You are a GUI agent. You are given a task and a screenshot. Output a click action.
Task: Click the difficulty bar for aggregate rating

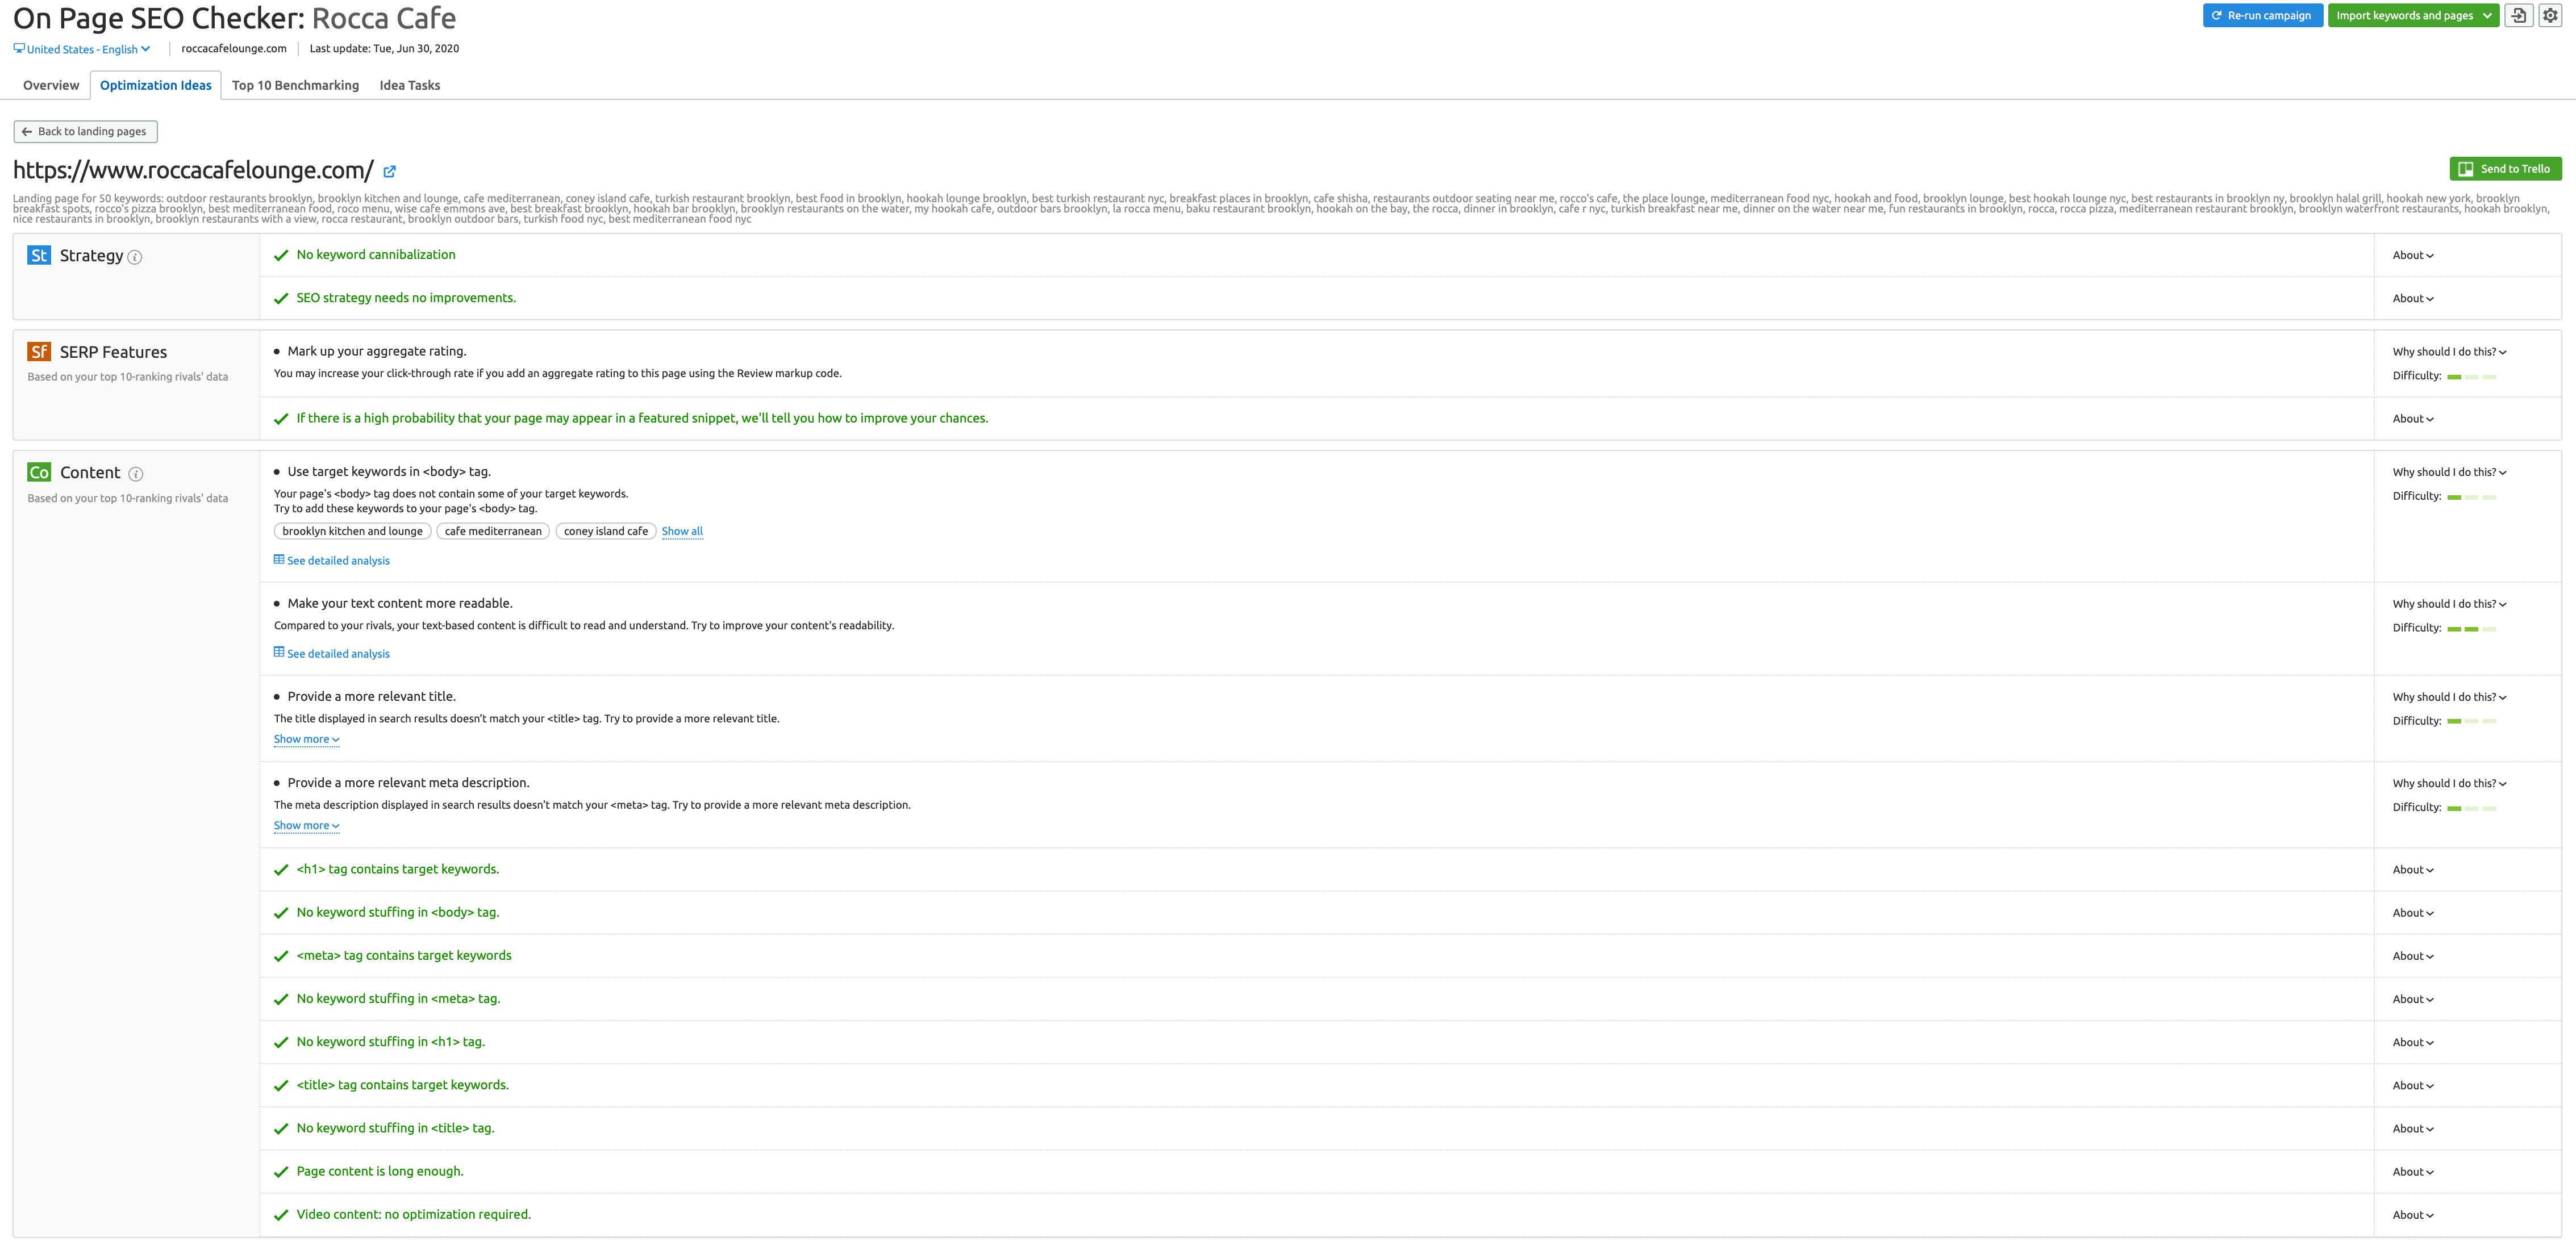coord(2472,377)
